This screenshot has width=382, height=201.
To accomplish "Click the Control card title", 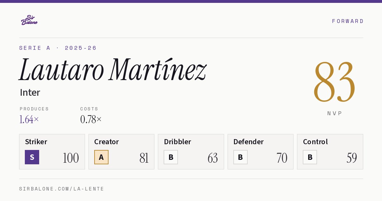I will [315, 142].
